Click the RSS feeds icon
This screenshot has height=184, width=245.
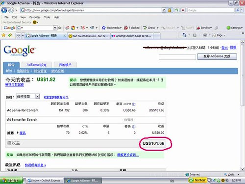click(195, 35)
